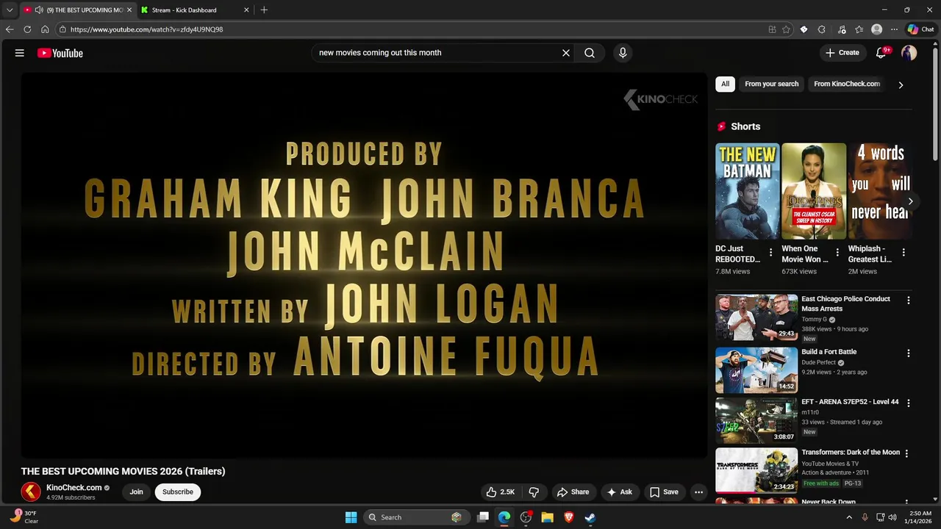
Task: Open DC Just REBOOTED Batman short thumbnail
Action: click(747, 191)
